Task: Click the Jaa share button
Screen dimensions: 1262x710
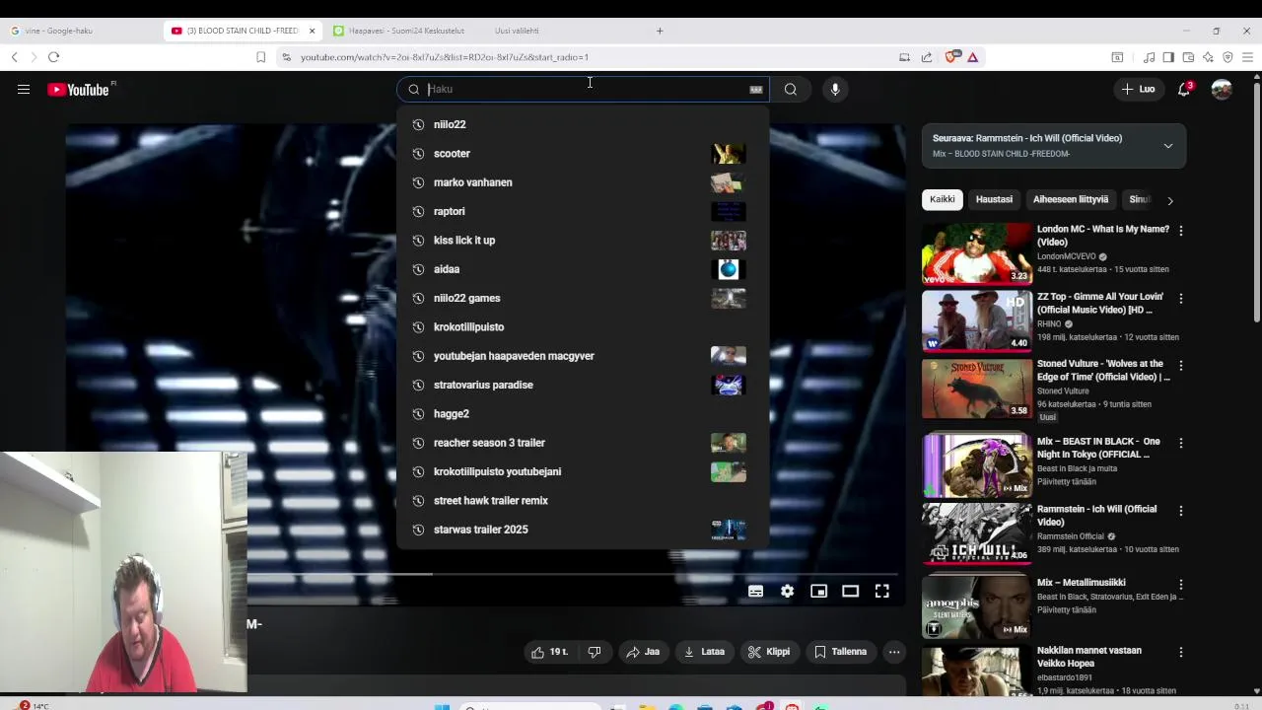Action: click(x=643, y=652)
